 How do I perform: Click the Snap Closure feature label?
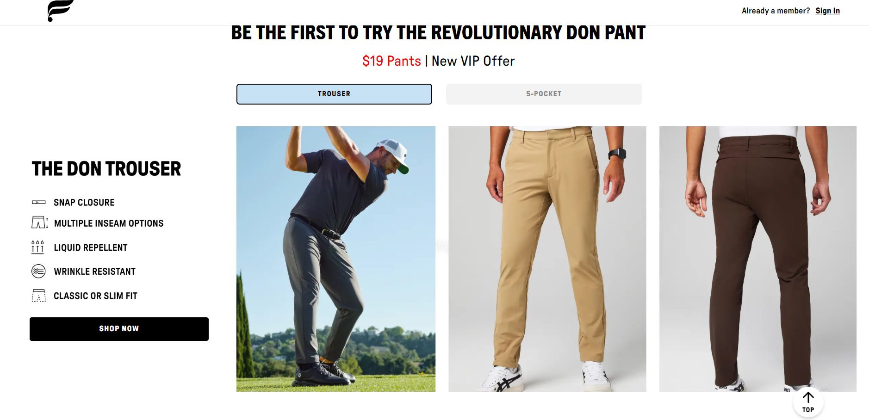pyautogui.click(x=84, y=203)
